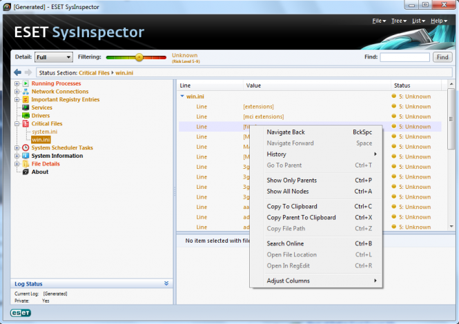459x324 pixels.
Task: Click the red end of filtering slider
Action: (164, 57)
